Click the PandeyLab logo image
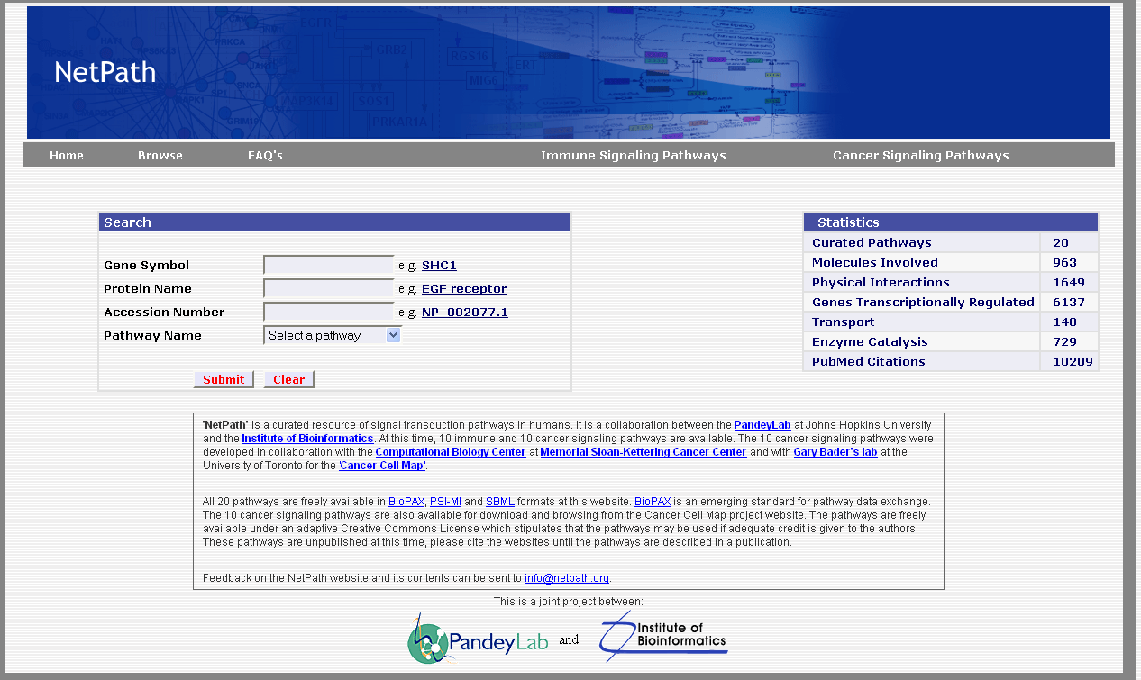Image resolution: width=1141 pixels, height=680 pixels. 478,639
